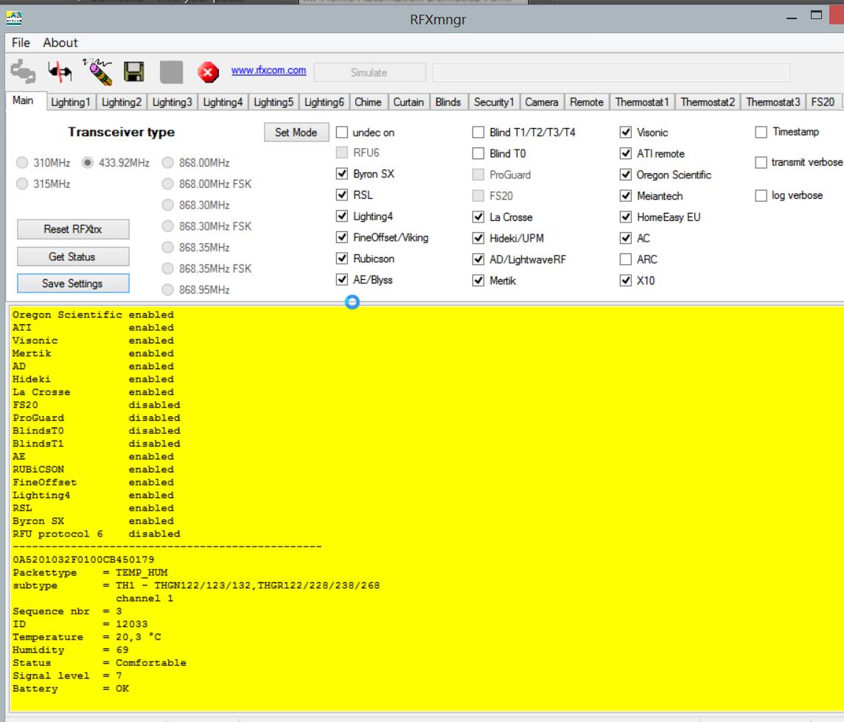Select the 868.95MHz radio button
The width and height of the screenshot is (844, 722).
pos(168,290)
